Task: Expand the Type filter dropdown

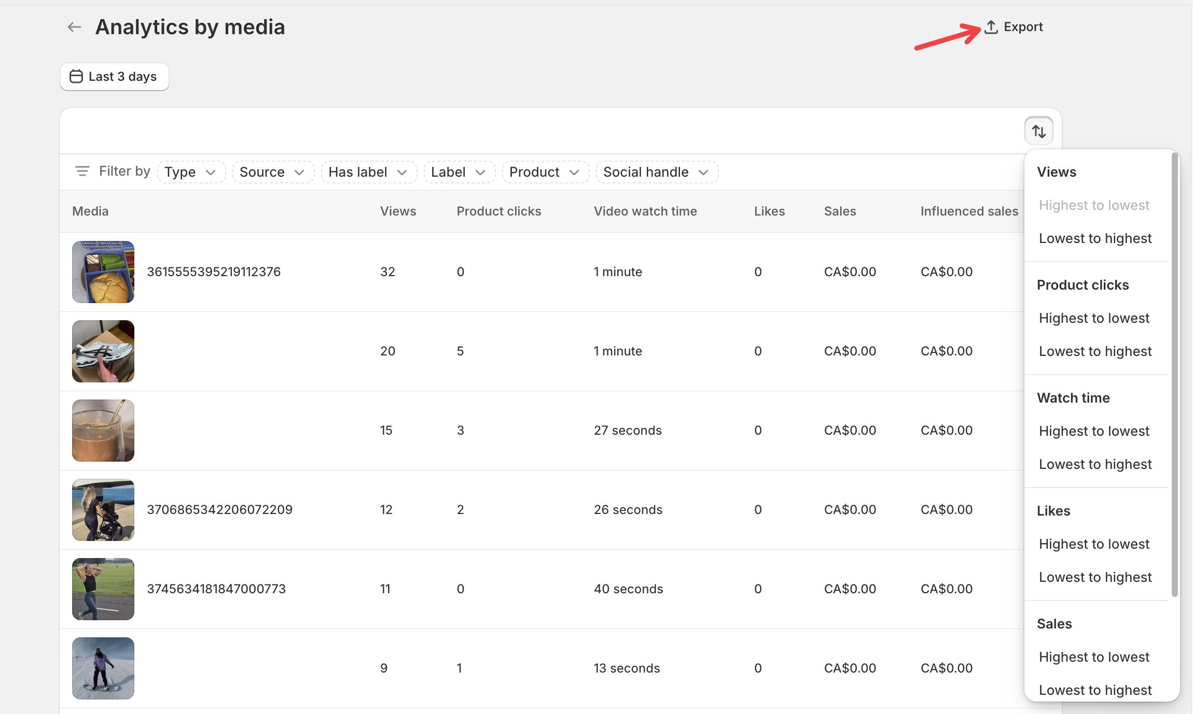Action: (191, 172)
